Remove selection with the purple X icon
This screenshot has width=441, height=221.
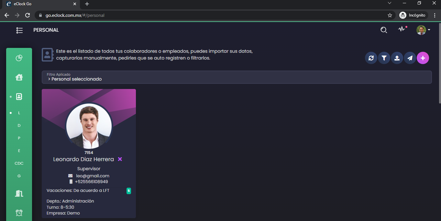(120, 159)
